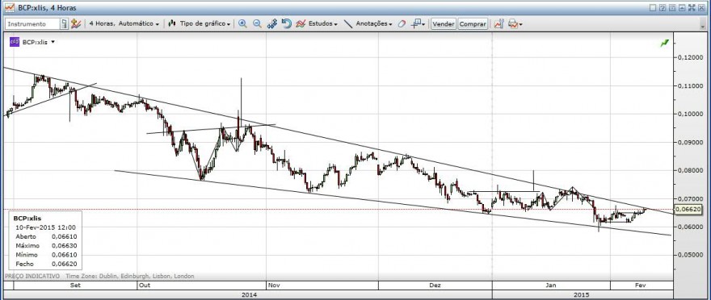711x300 pixels.
Task: Click the Jan label on time axis
Action: click(x=551, y=285)
